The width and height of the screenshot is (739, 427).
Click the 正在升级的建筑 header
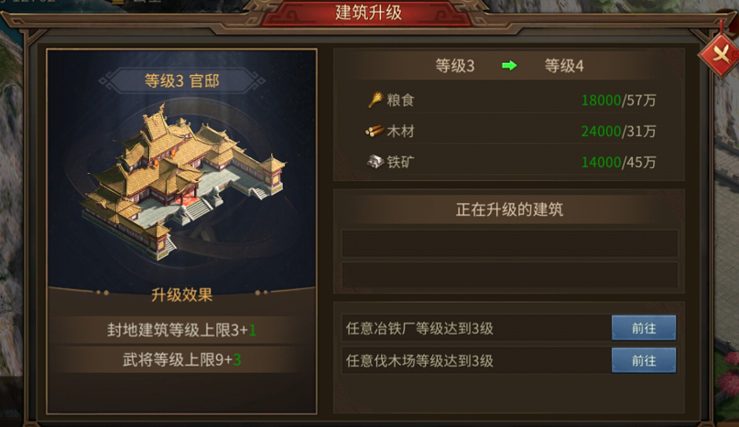(509, 209)
